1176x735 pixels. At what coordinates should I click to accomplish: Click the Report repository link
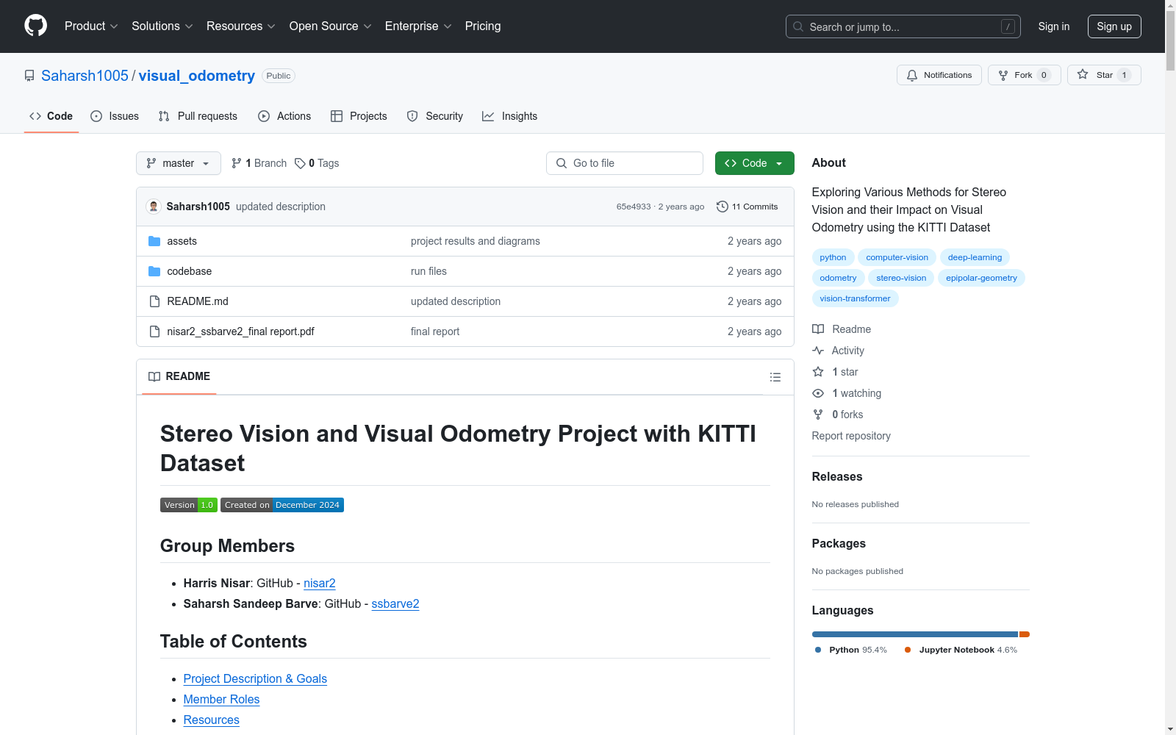click(x=851, y=436)
